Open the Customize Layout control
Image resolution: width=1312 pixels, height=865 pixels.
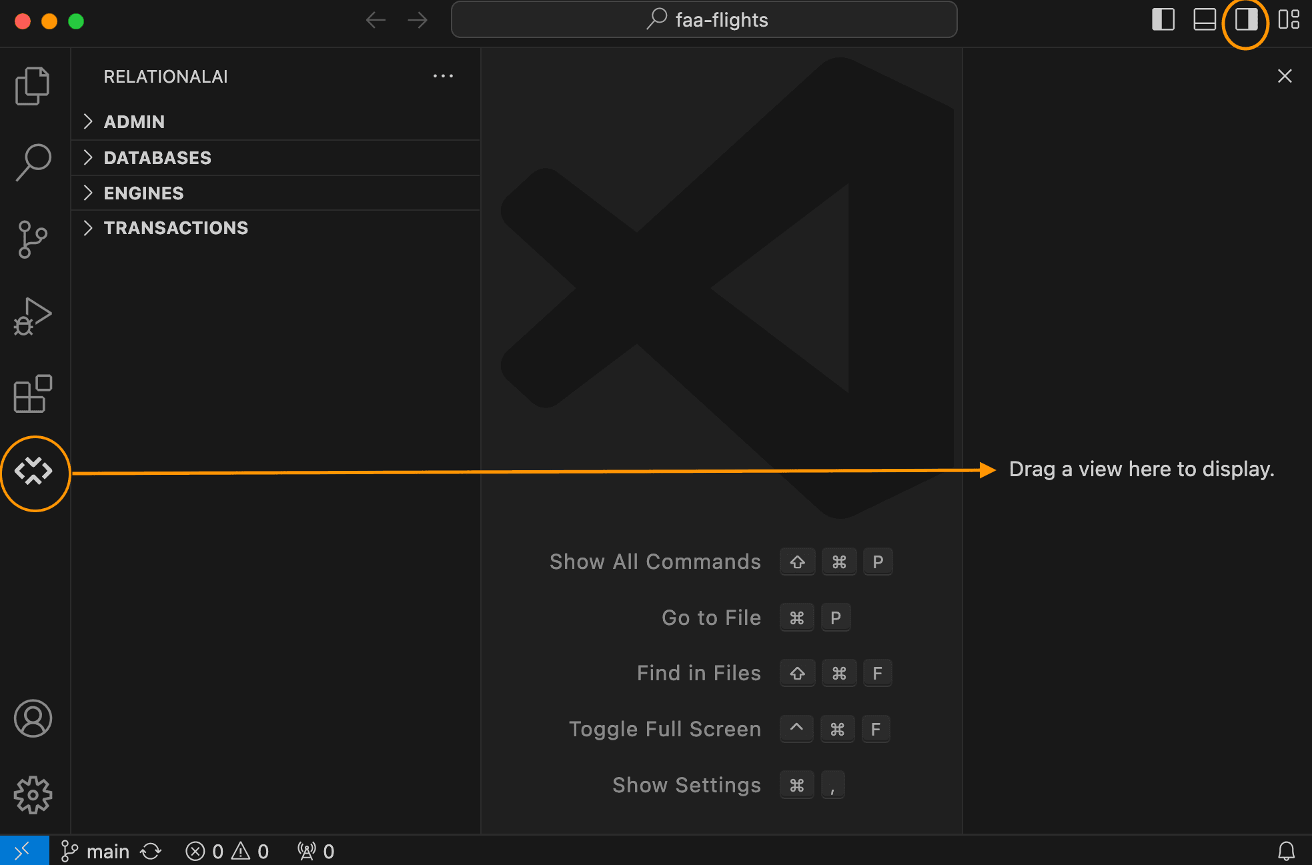click(x=1289, y=19)
